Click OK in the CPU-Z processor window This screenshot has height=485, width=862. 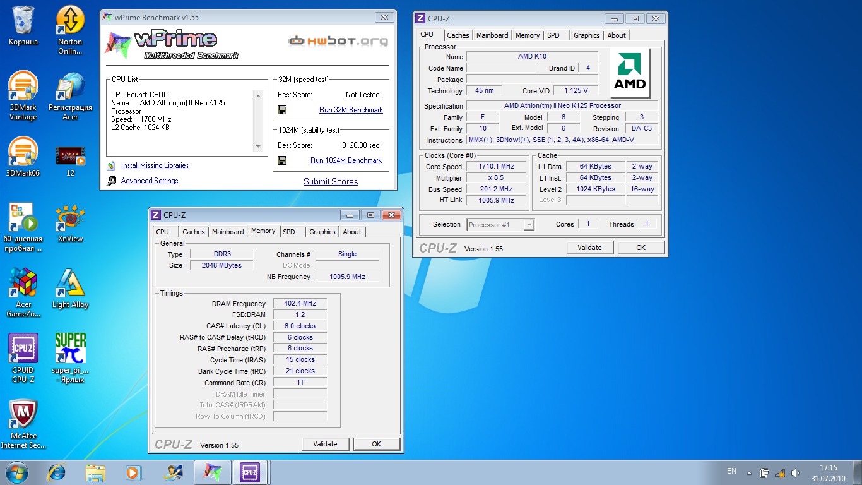[641, 248]
